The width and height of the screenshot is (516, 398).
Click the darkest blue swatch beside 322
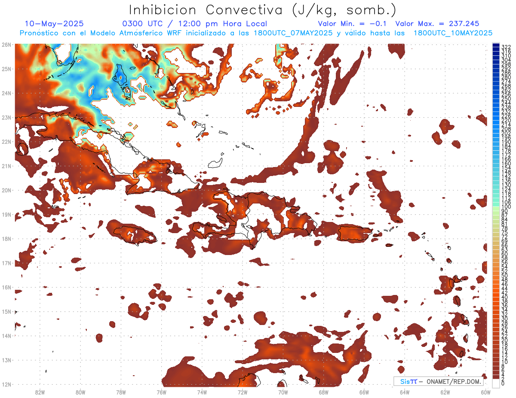tap(496, 46)
